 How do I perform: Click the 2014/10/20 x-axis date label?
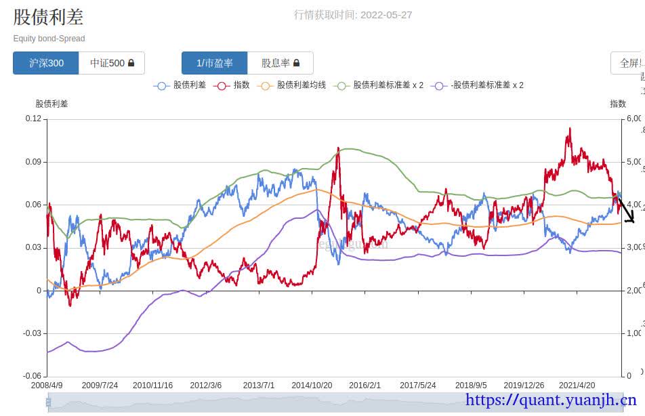click(312, 385)
